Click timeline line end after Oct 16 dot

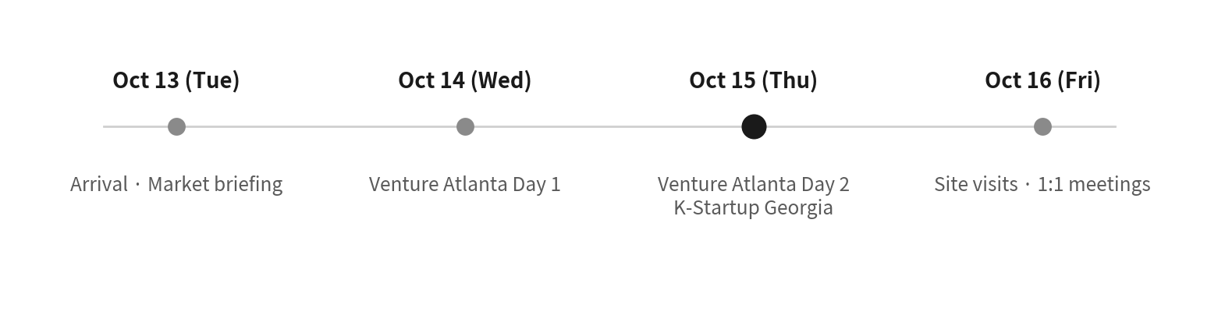pos(1084,126)
